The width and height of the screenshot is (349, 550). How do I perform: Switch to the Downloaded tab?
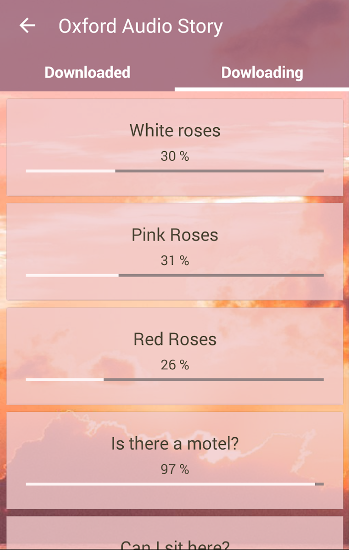coord(87,72)
